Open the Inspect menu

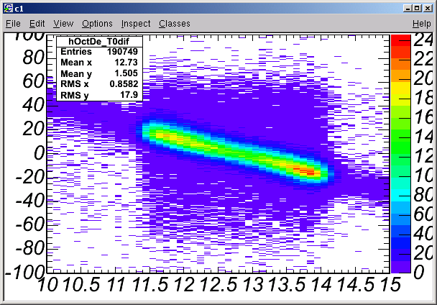pos(136,24)
